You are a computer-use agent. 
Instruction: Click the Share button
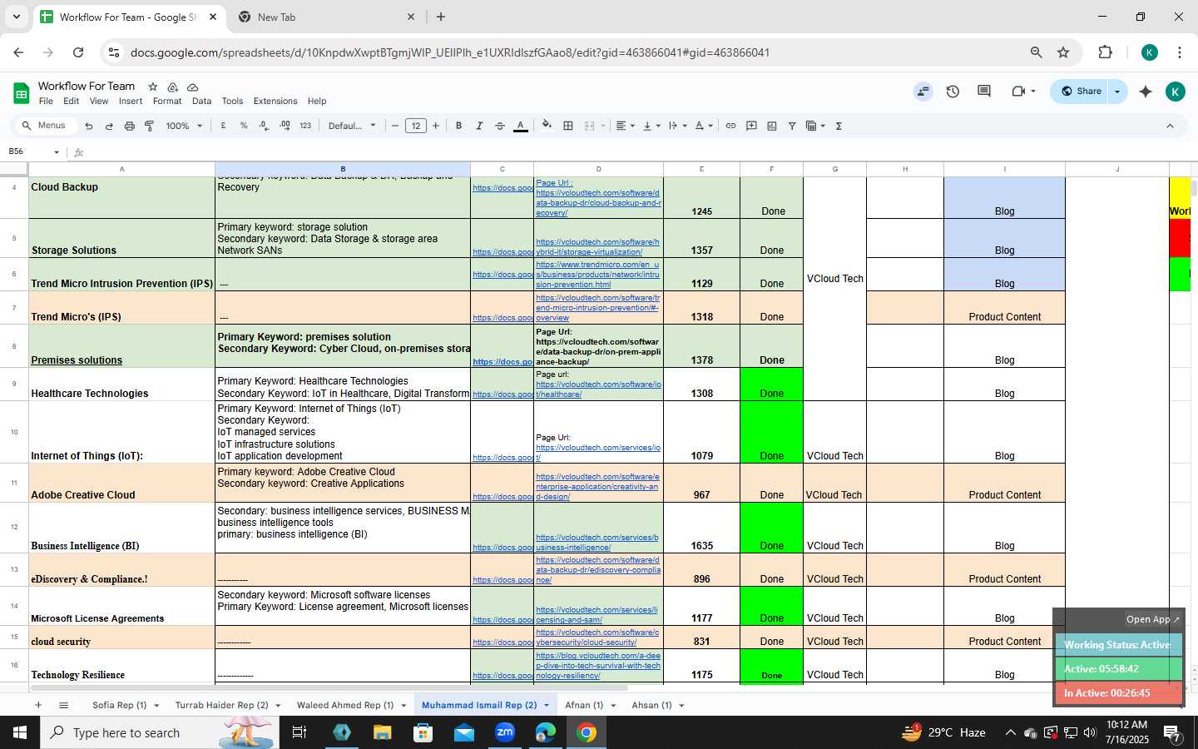point(1080,92)
